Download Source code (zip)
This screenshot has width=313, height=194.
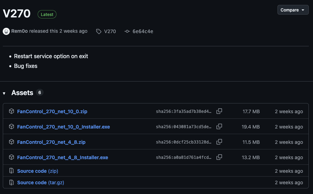(x=38, y=171)
